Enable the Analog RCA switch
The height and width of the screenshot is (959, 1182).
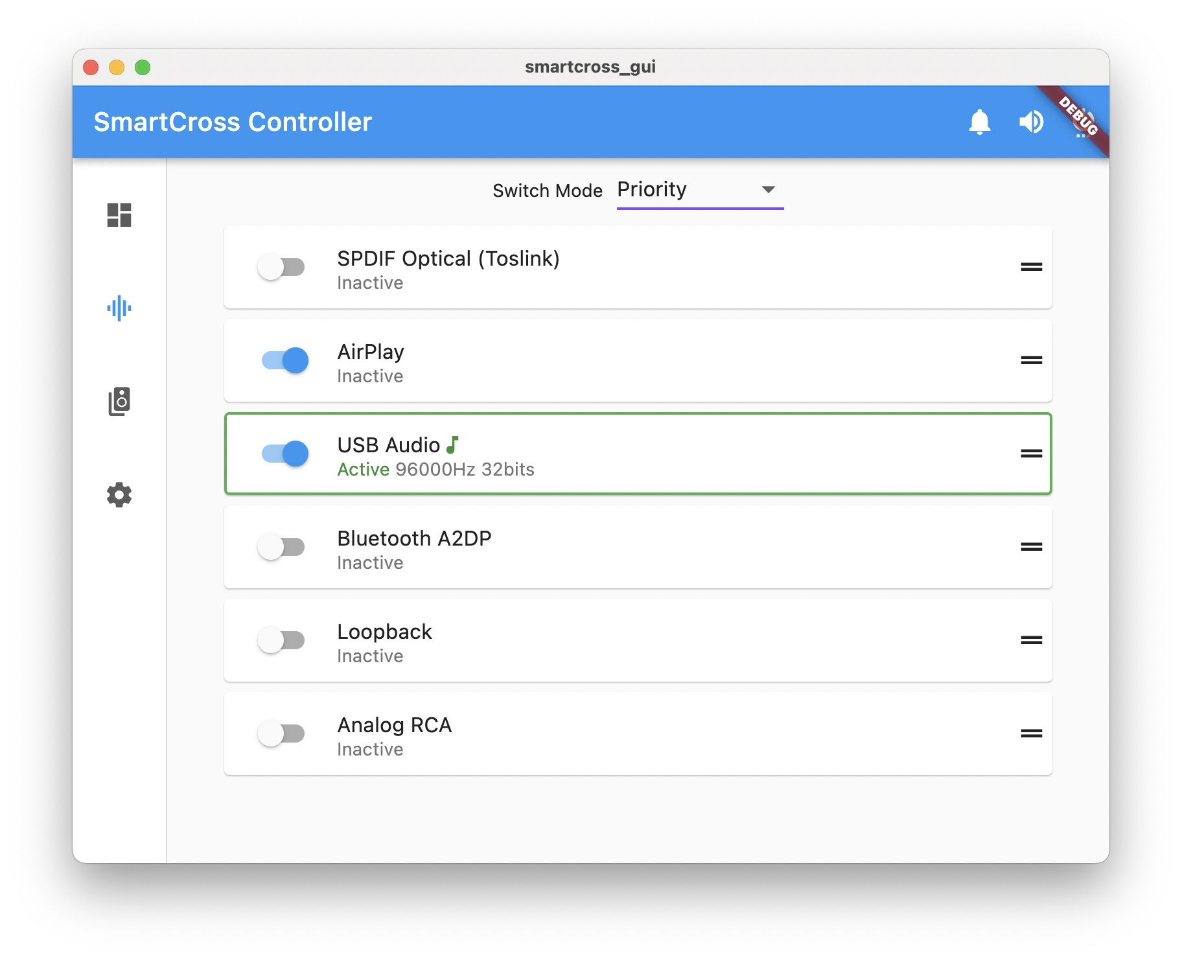click(x=281, y=734)
